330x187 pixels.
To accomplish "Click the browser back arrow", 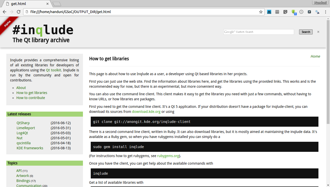I will (5, 12).
